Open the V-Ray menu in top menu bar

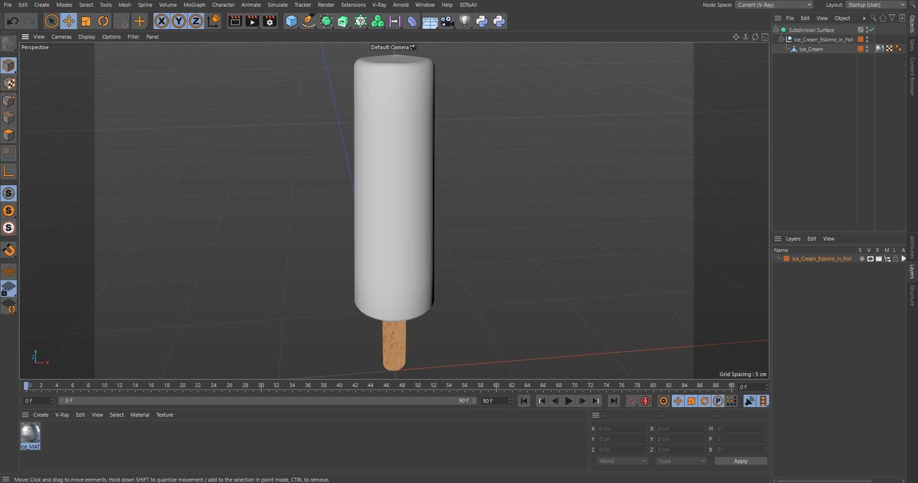tap(379, 5)
